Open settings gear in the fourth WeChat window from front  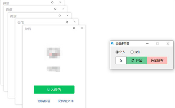(55, 9)
